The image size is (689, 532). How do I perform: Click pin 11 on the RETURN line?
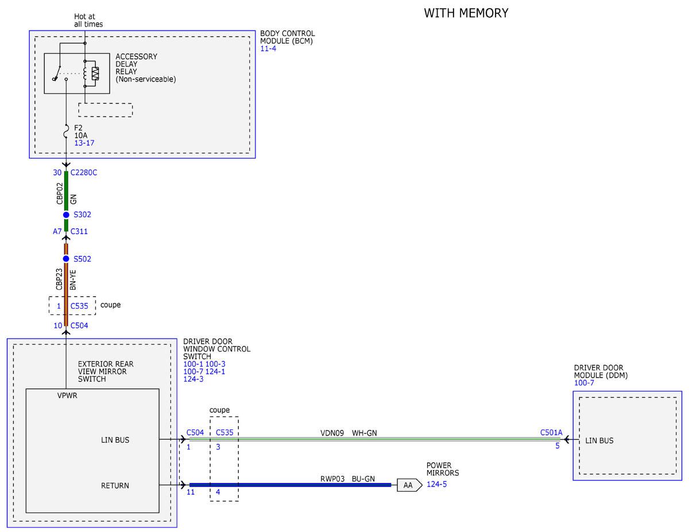point(191,492)
